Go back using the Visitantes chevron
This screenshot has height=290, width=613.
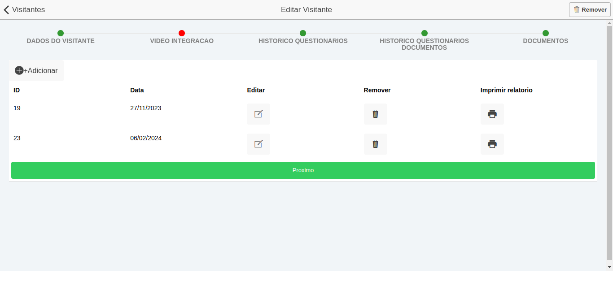tap(7, 9)
